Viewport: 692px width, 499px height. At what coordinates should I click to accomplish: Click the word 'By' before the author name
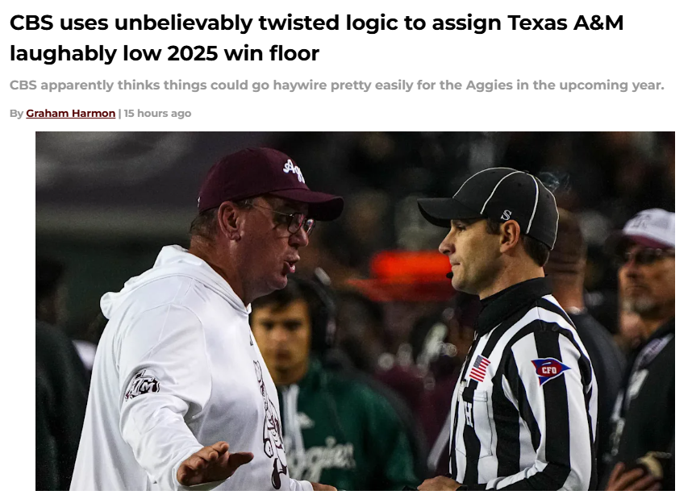pos(16,114)
